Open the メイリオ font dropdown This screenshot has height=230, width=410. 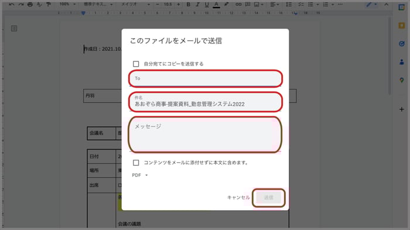(135, 4)
